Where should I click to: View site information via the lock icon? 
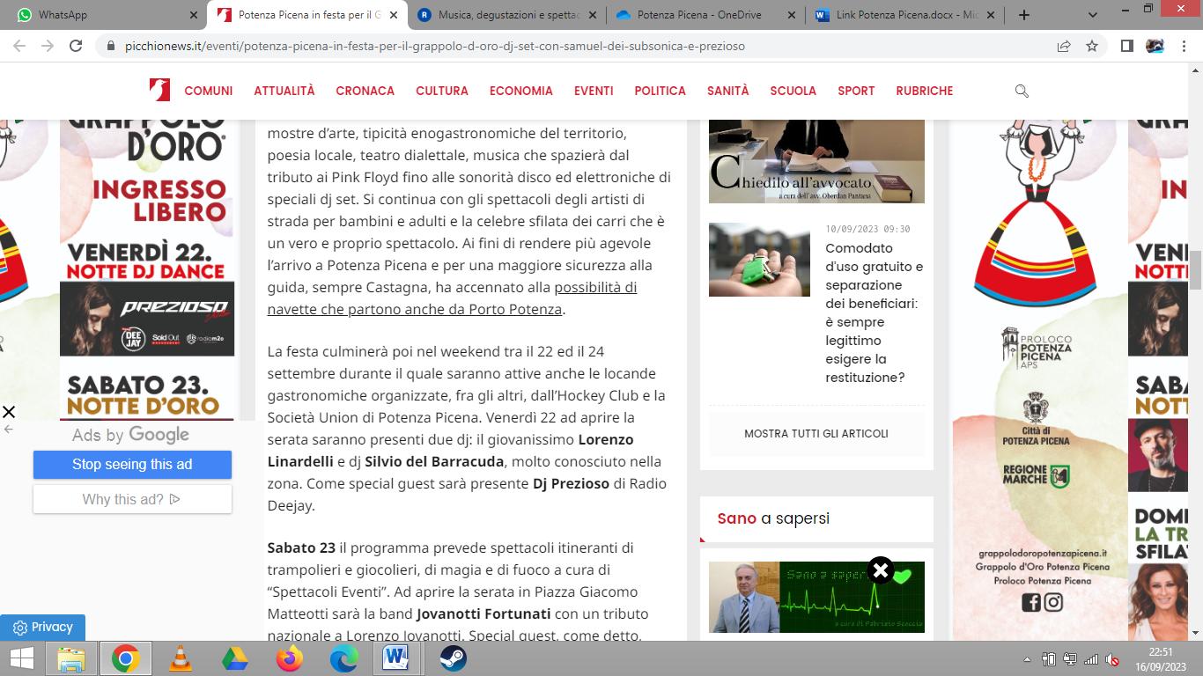(x=110, y=46)
